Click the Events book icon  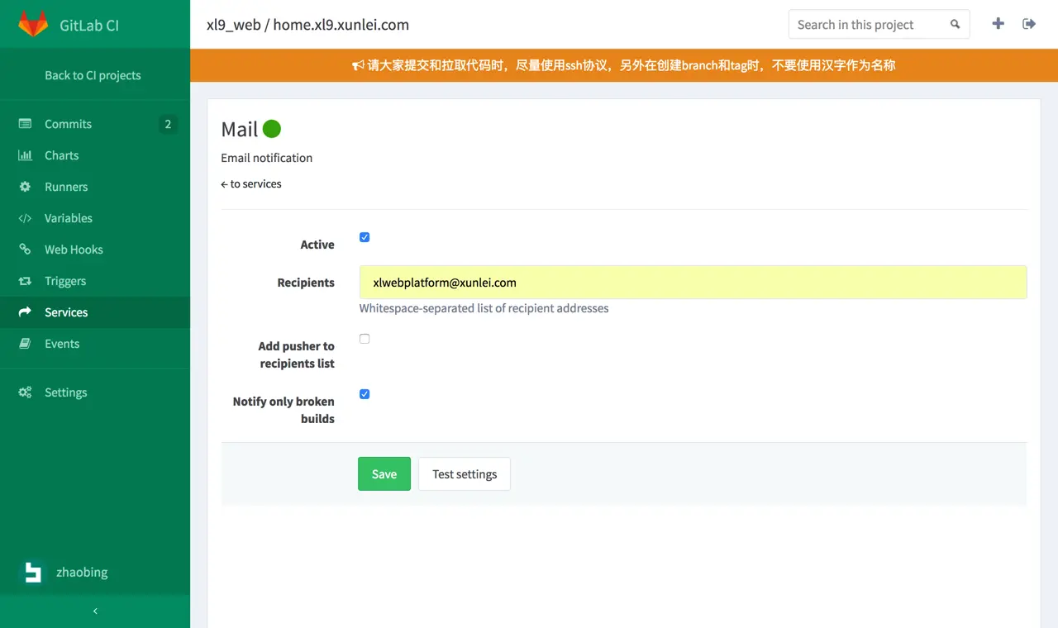coord(25,344)
